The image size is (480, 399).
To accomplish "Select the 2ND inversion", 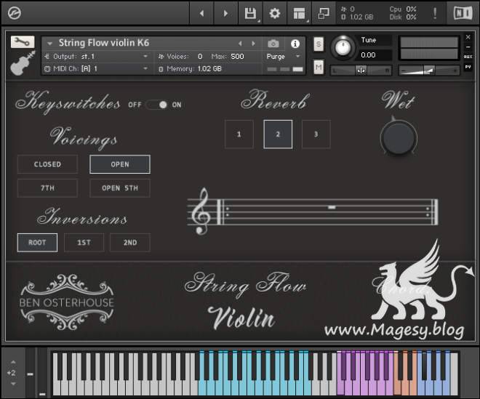I will point(130,243).
